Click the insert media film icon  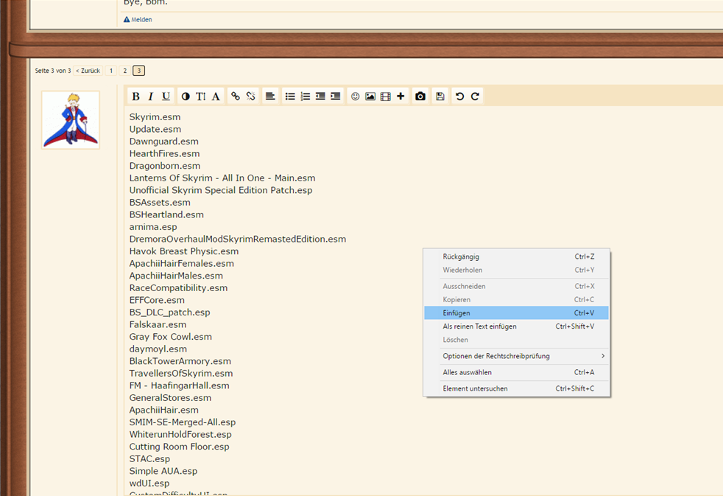(x=385, y=97)
